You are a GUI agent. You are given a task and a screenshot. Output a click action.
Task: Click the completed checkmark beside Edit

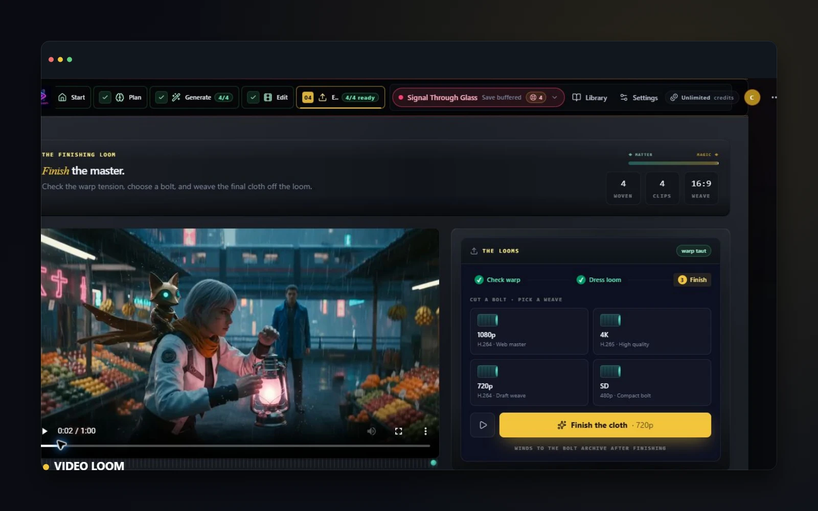coord(253,97)
